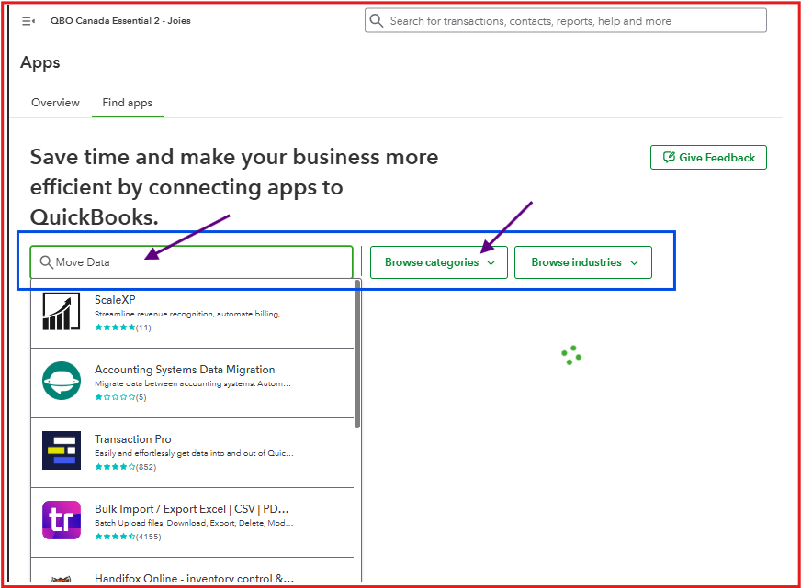Click the ScaleXP star rating

point(115,327)
